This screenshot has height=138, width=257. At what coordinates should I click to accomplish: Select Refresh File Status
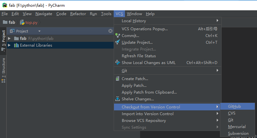coord(167,56)
